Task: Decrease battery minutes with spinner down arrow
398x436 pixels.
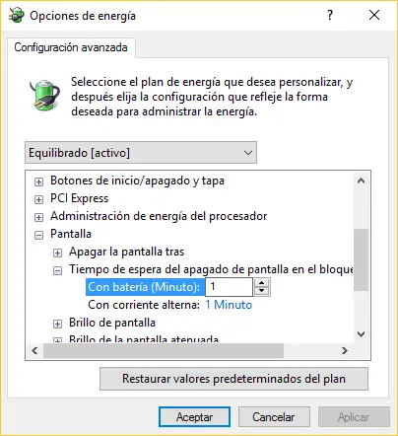Action: tap(262, 291)
